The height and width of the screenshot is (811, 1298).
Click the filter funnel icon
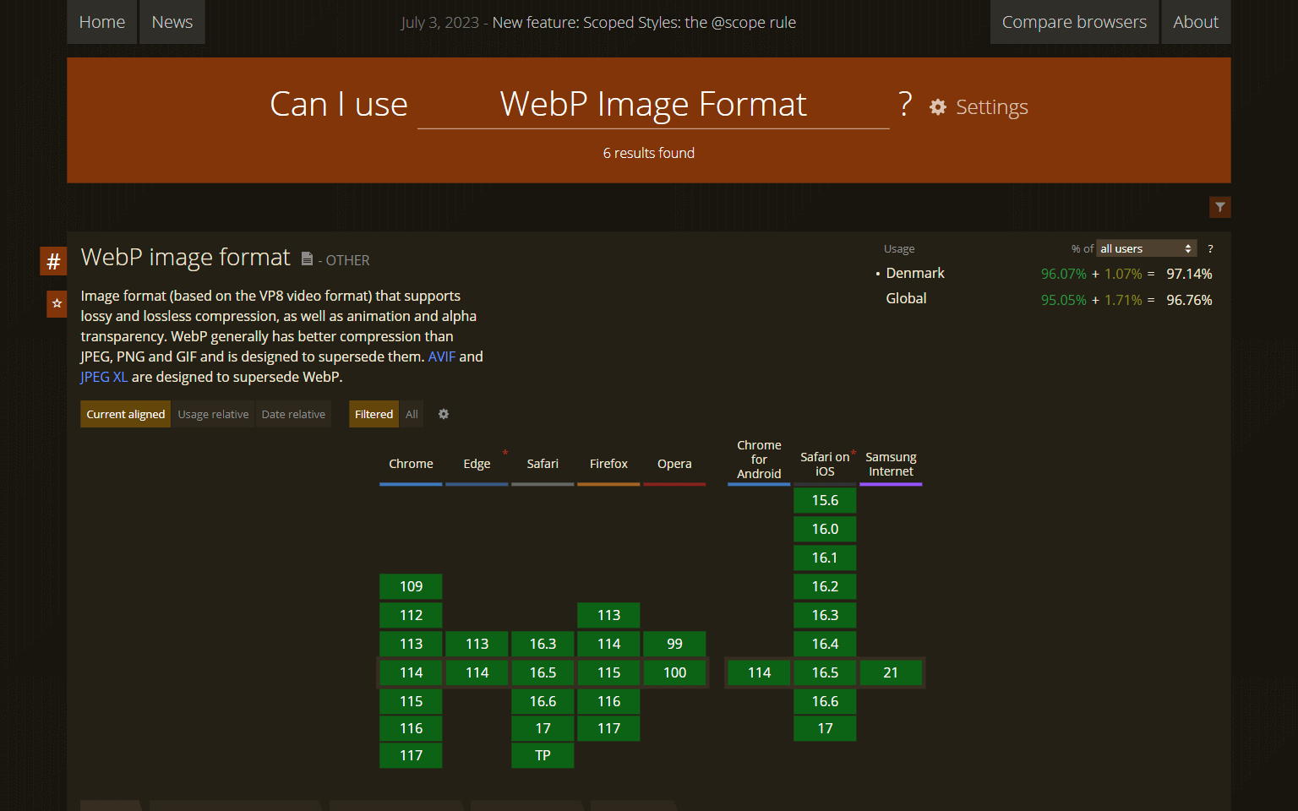[1219, 207]
